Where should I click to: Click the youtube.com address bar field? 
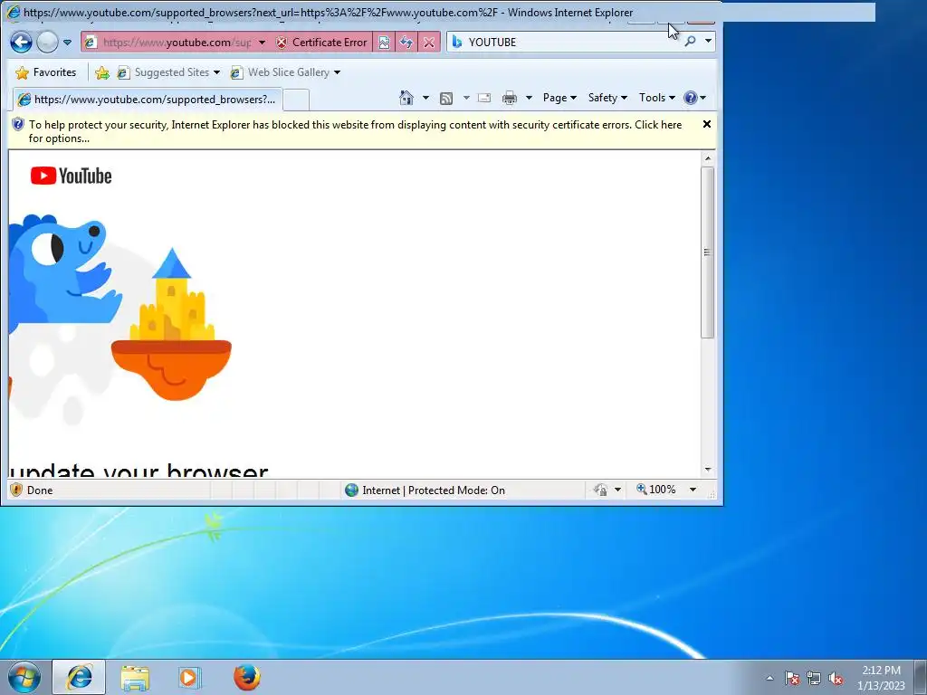pyautogui.click(x=176, y=42)
